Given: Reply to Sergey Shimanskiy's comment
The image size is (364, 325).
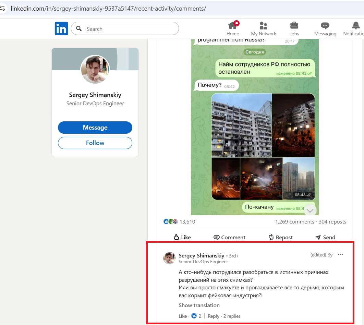Looking at the screenshot, I should [213, 316].
